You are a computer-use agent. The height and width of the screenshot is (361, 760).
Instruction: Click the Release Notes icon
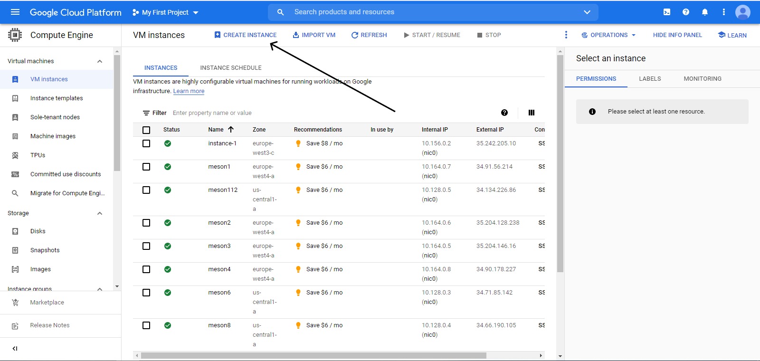[15, 326]
